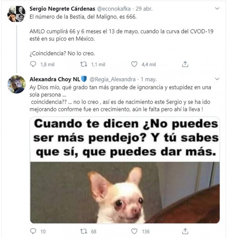Retweet Sergio Negrete's tweet
Viewport: 230px width, 238px height.
pos(84,64)
